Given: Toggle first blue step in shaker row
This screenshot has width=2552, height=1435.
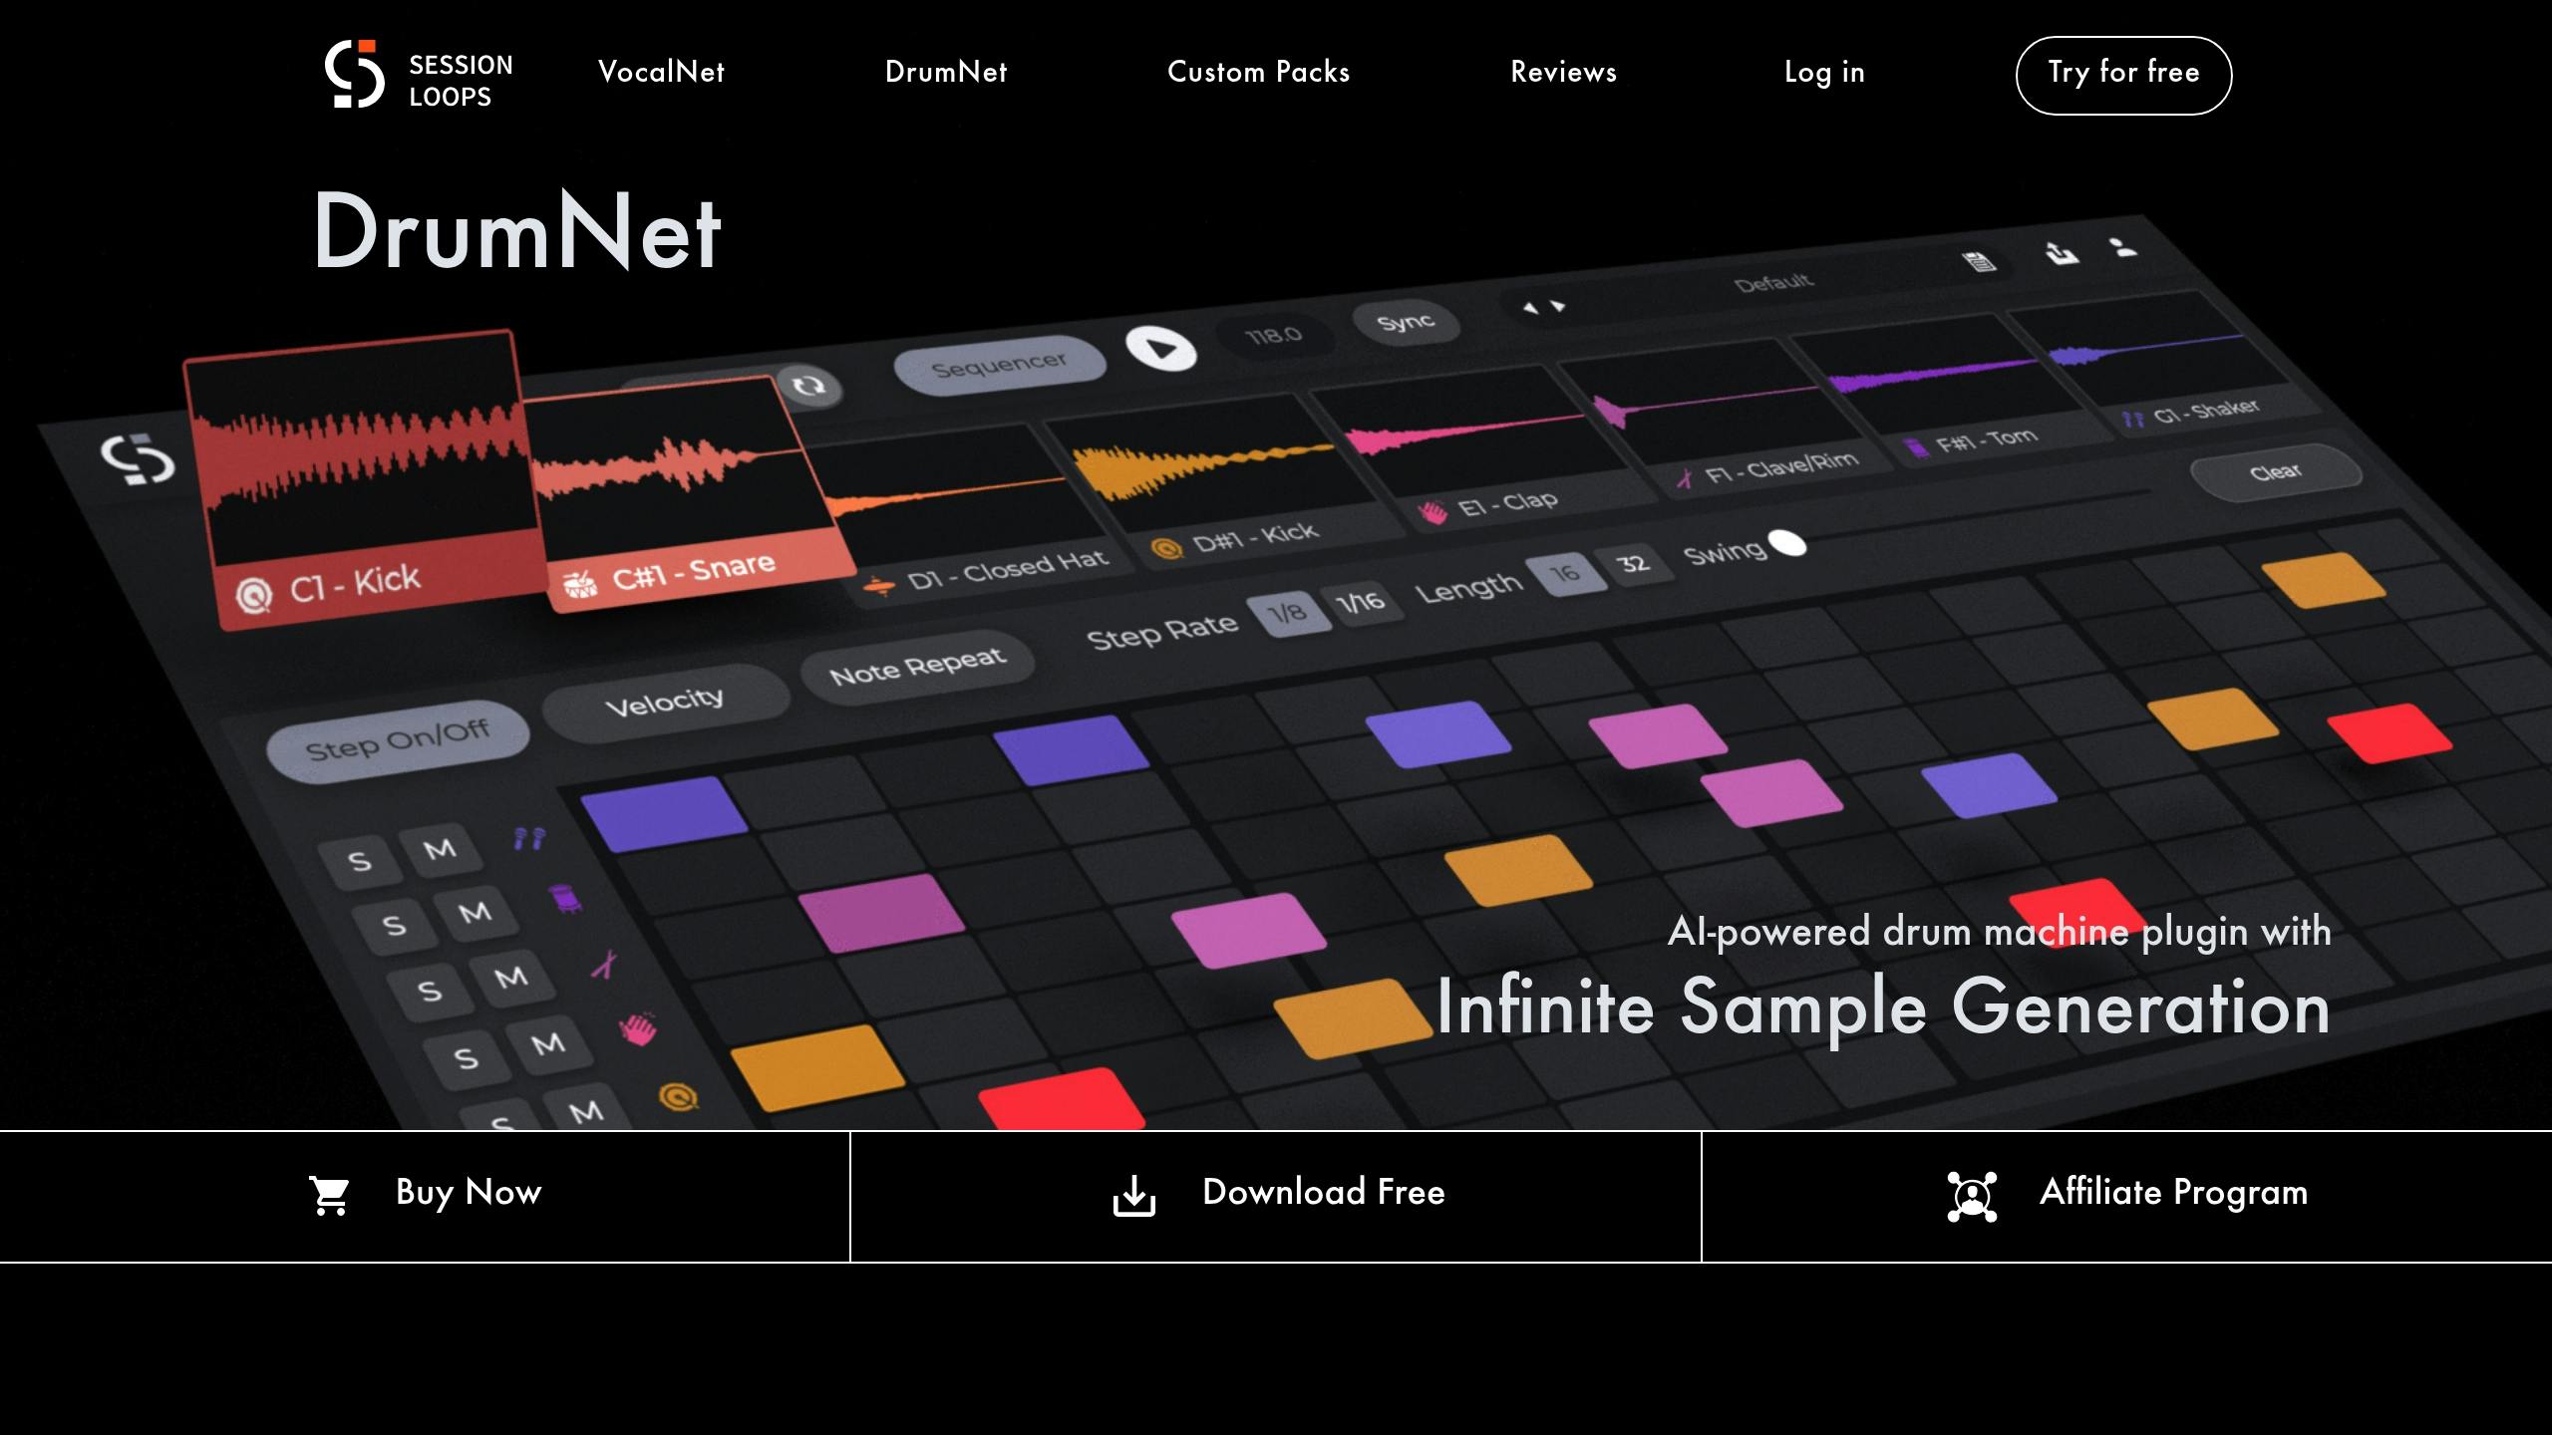Looking at the screenshot, I should tap(663, 813).
